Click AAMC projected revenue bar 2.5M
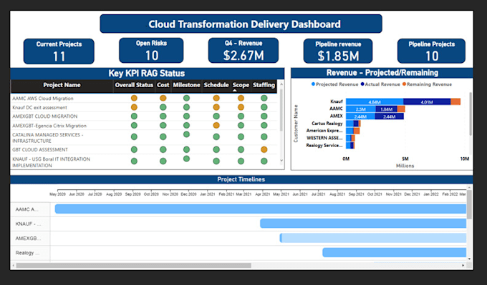This screenshot has width=487, height=285. 360,109
